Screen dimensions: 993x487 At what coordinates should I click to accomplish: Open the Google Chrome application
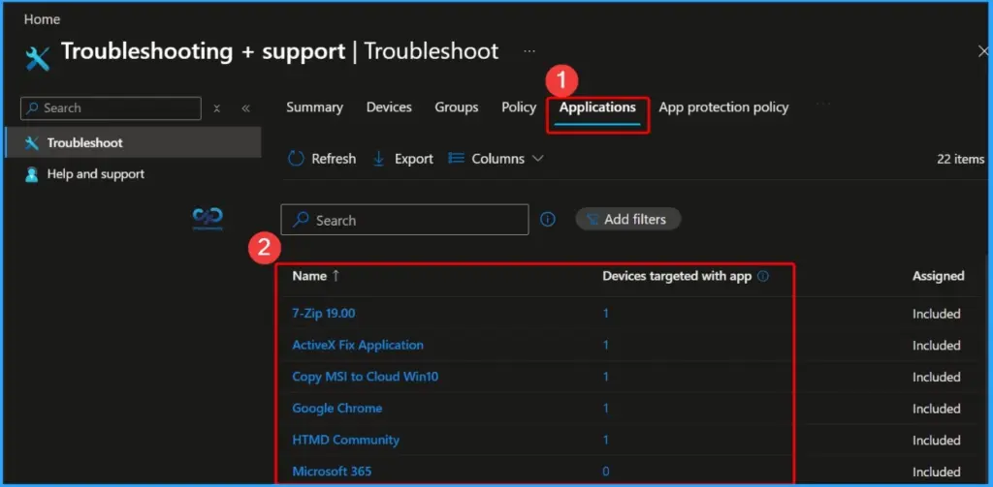[336, 408]
